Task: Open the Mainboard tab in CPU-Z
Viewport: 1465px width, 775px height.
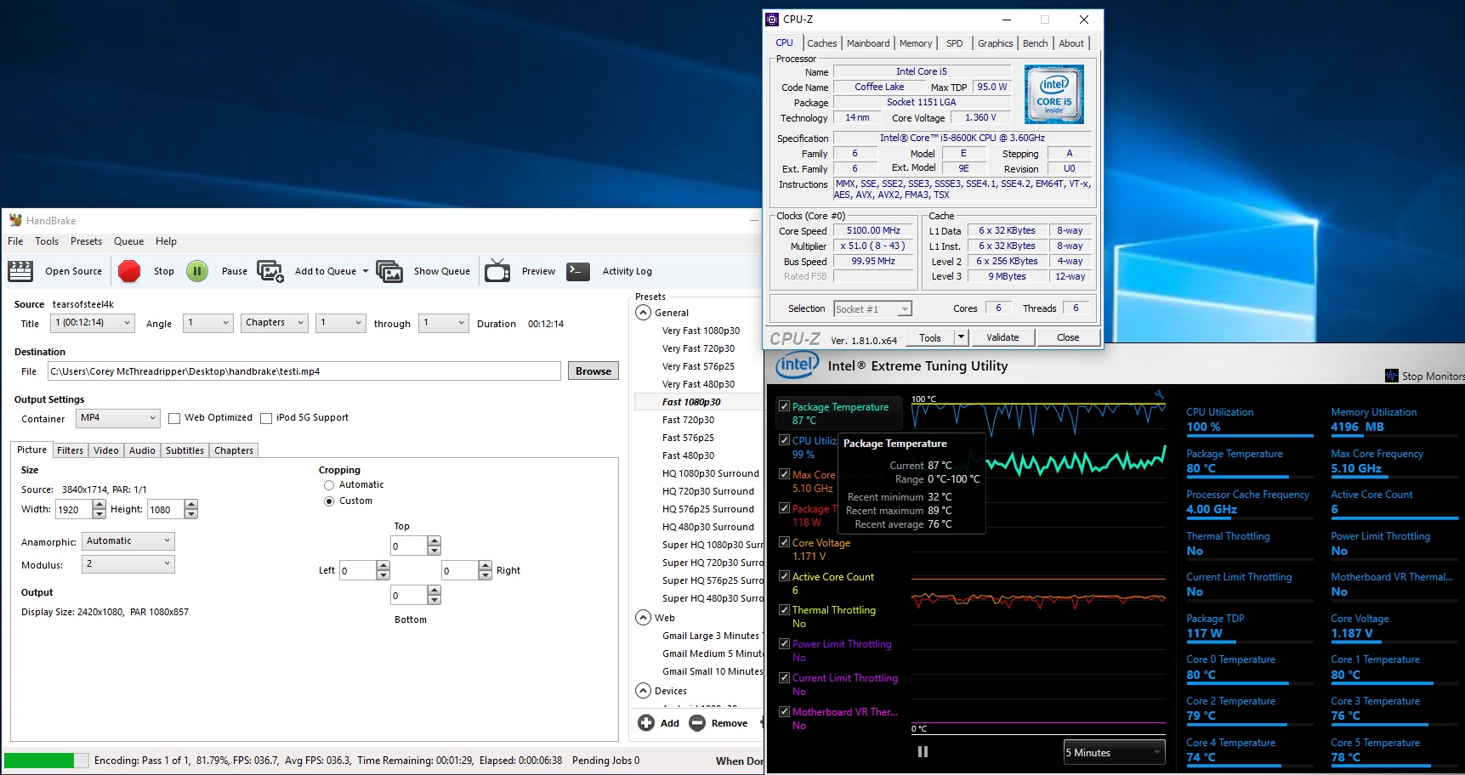Action: (868, 43)
